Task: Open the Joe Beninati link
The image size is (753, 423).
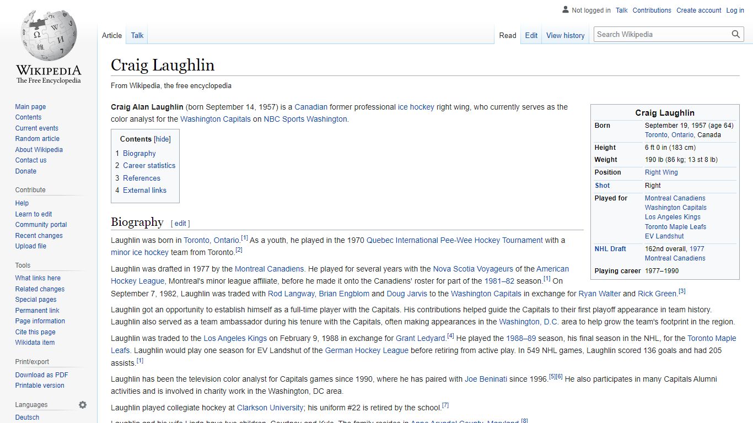Action: [486, 379]
